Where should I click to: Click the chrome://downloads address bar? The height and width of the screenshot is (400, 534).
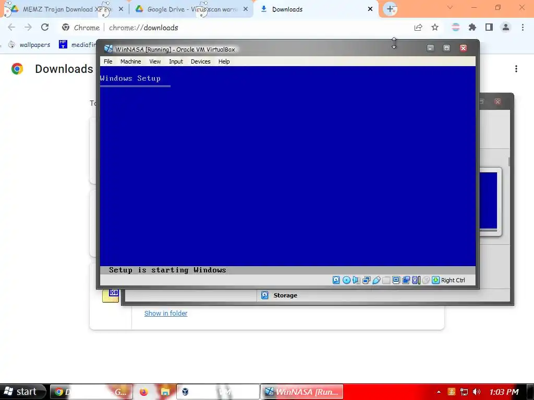(235, 28)
